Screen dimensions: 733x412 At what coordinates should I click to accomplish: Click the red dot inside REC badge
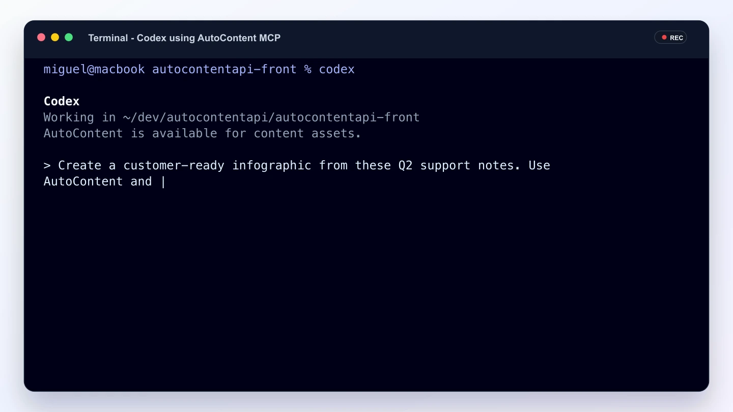click(x=664, y=38)
